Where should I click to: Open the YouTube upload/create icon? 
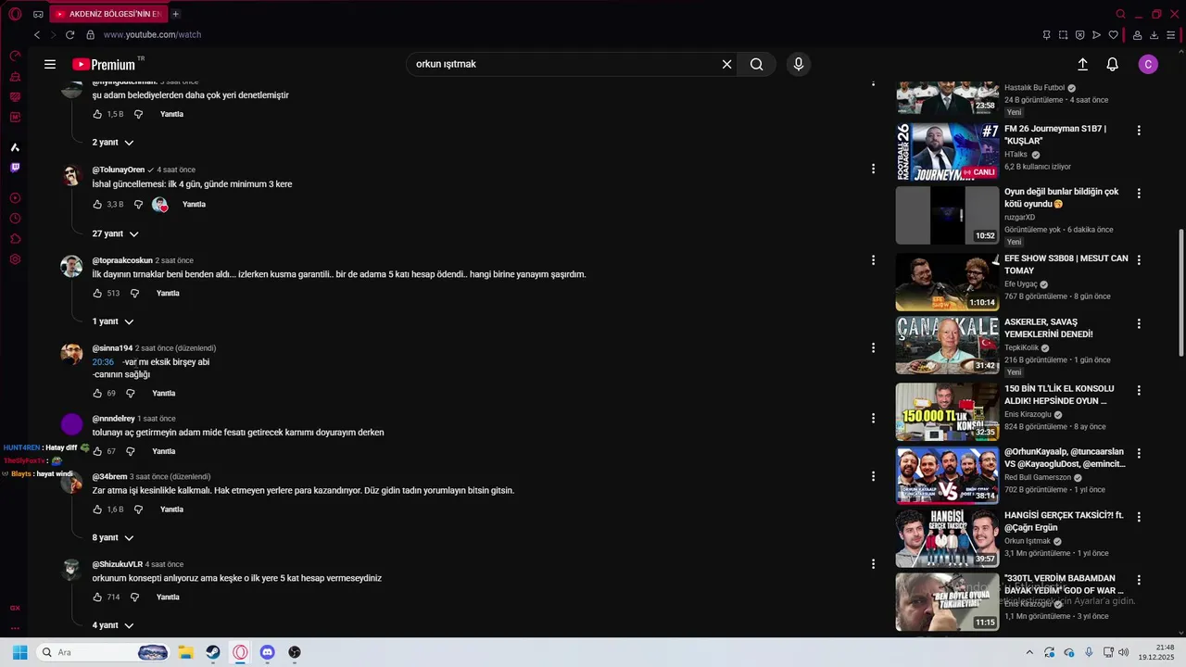point(1082,64)
